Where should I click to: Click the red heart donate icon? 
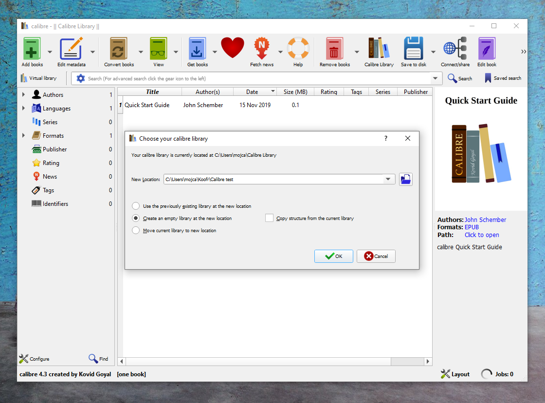click(x=233, y=49)
